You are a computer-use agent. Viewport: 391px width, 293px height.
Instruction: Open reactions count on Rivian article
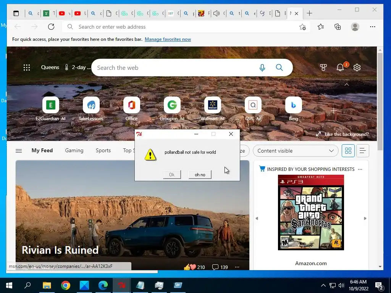coord(194,267)
